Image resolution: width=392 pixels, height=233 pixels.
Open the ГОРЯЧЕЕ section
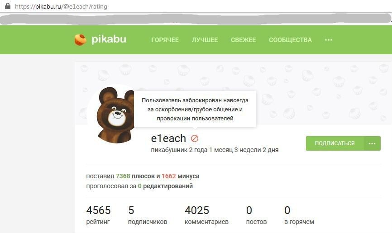(165, 40)
